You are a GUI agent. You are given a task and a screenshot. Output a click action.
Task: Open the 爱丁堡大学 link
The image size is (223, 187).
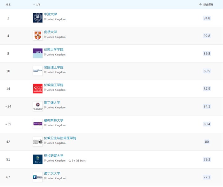[x=52, y=102]
